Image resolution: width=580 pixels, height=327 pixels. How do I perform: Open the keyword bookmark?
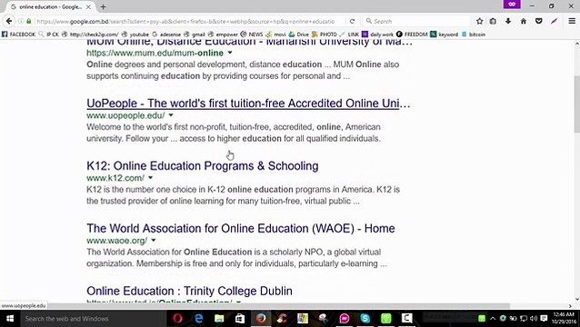tap(445, 35)
